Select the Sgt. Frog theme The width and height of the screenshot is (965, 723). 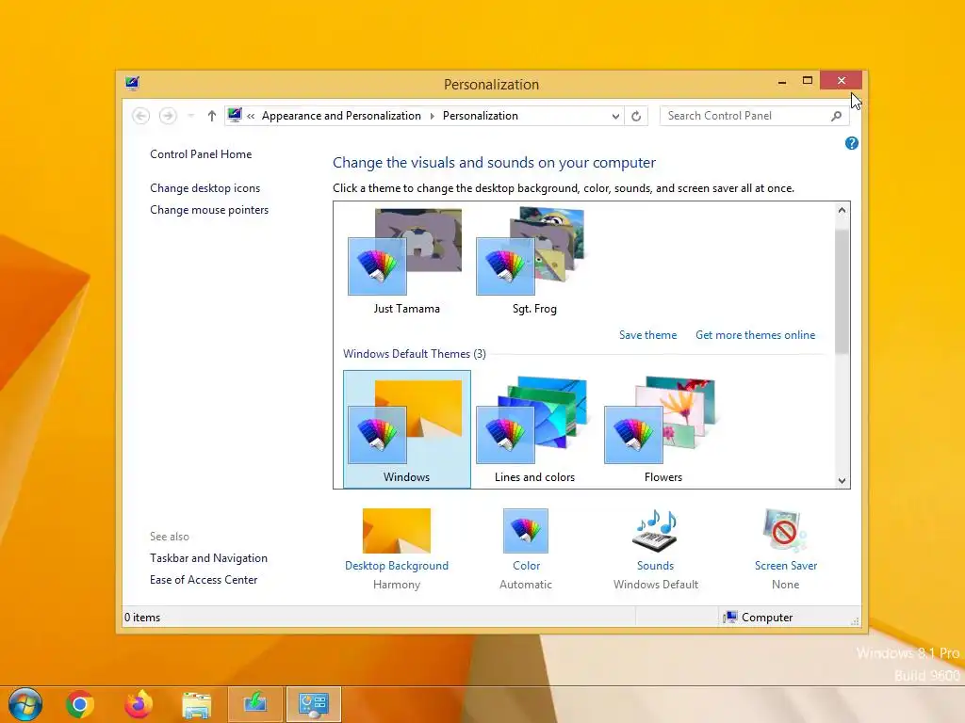click(x=534, y=262)
